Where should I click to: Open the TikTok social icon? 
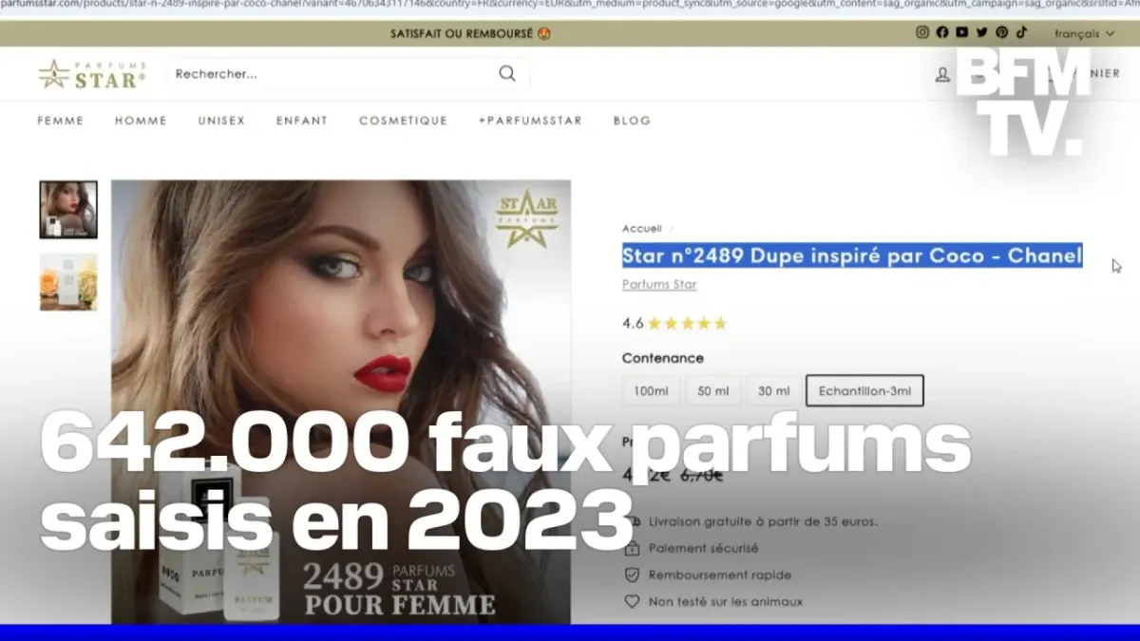click(x=1021, y=32)
